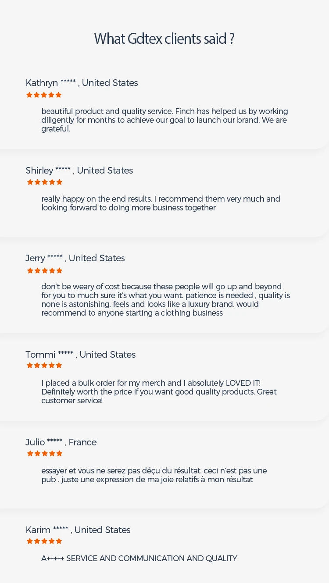
Task: Click Karim's 'A+++++ SERVICE' review text
Action: coord(139,558)
